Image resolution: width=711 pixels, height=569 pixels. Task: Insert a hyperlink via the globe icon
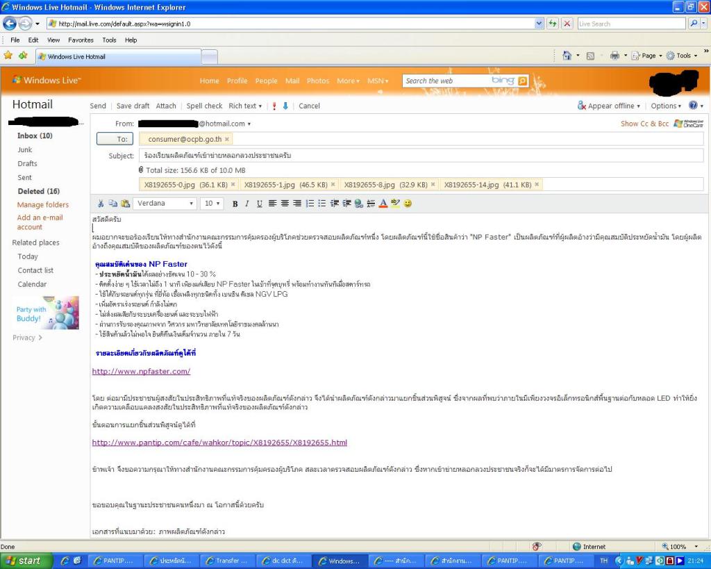coord(359,204)
